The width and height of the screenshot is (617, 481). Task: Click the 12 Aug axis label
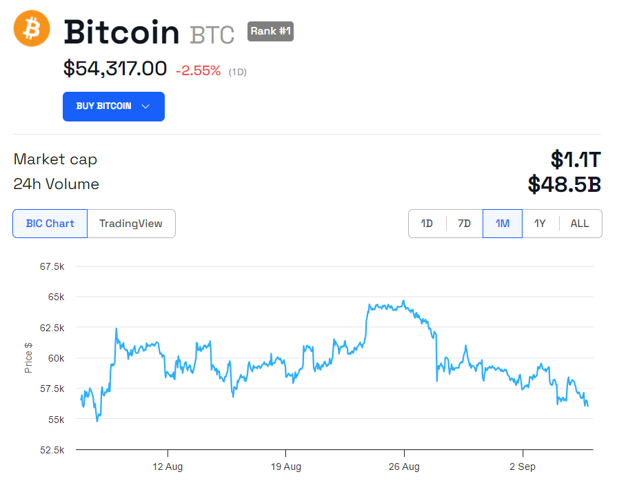[x=167, y=467]
